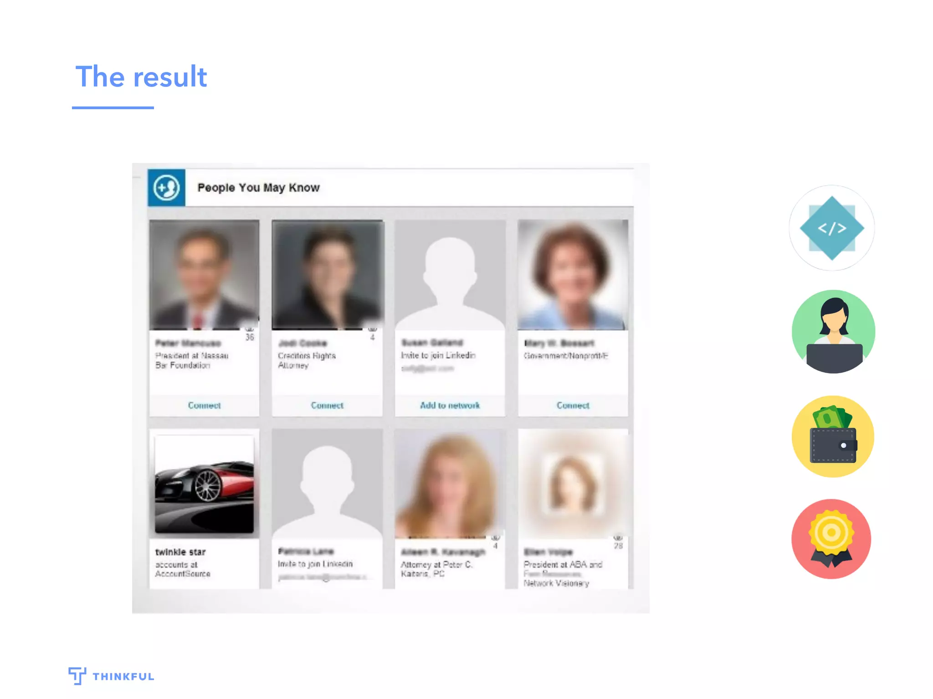
Task: Click the blank avatar above Add to network
Action: click(450, 275)
